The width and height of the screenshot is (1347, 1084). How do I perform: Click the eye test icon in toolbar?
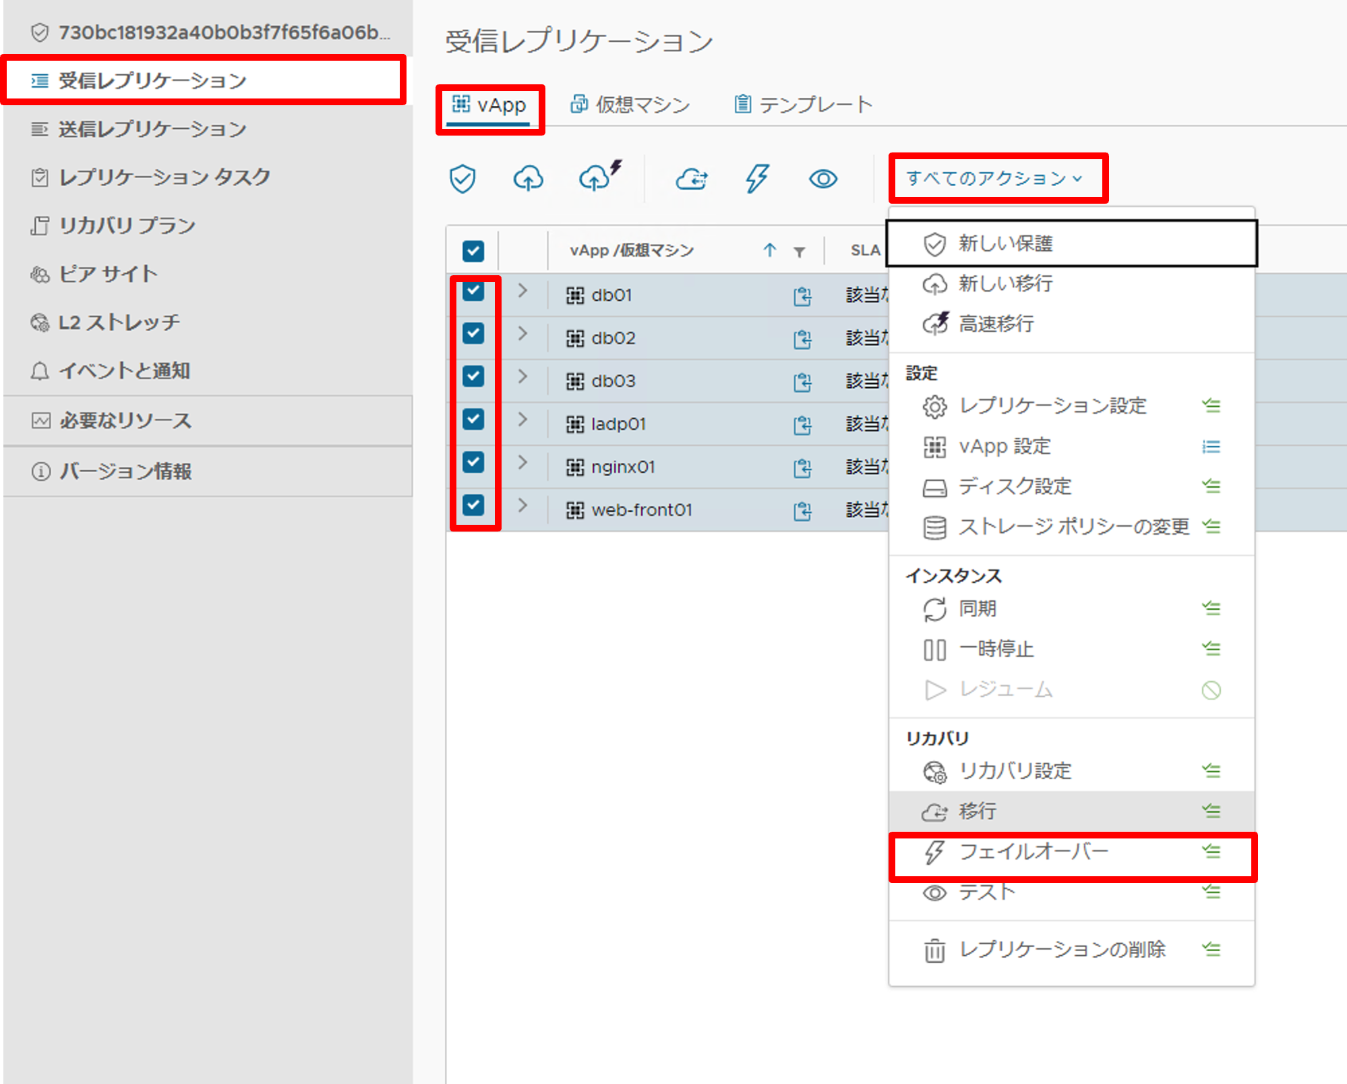pos(822,179)
